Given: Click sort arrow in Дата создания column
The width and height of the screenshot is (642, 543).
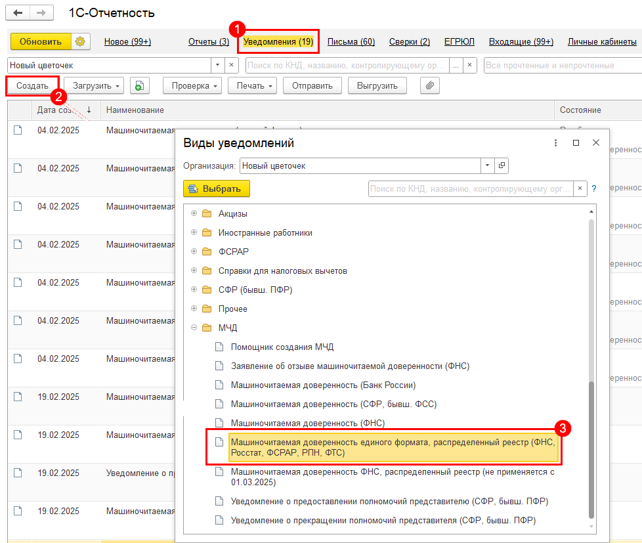Looking at the screenshot, I should click(x=89, y=110).
